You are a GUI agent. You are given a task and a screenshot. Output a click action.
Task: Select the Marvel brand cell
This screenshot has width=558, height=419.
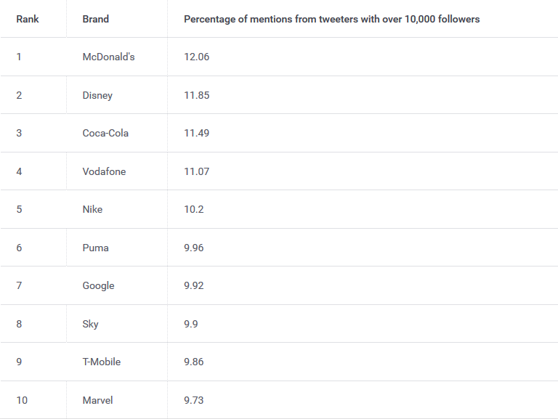pos(97,400)
